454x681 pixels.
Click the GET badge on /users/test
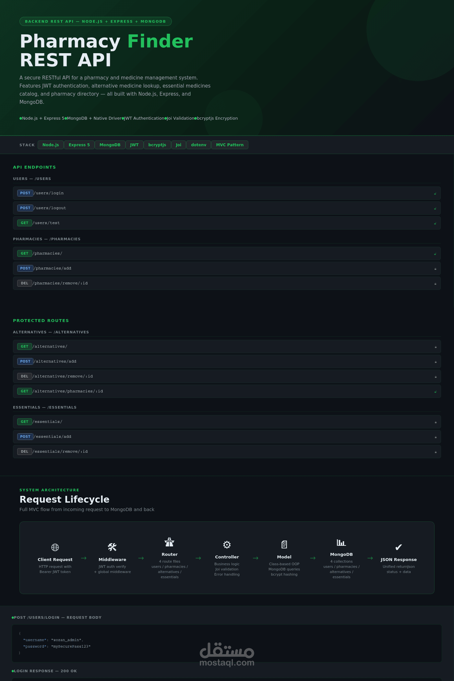point(25,223)
